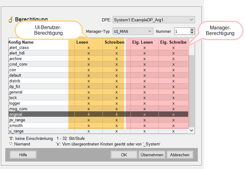Click the Berechtigung padlock icon

11,19
